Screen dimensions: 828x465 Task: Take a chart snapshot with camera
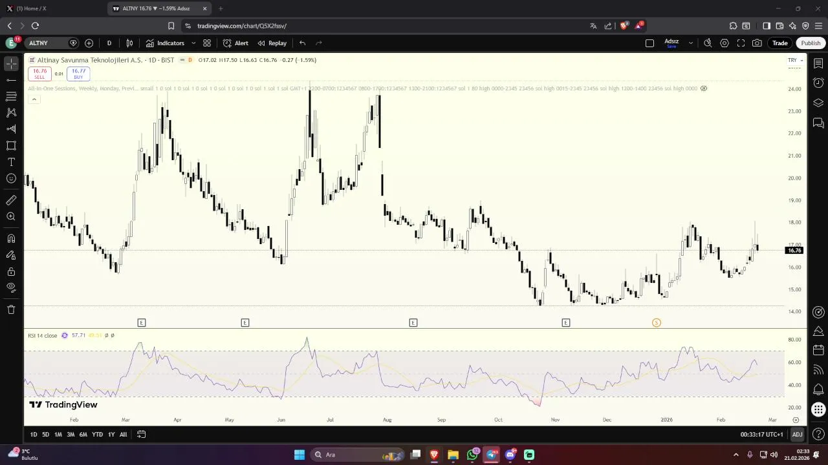[757, 43]
